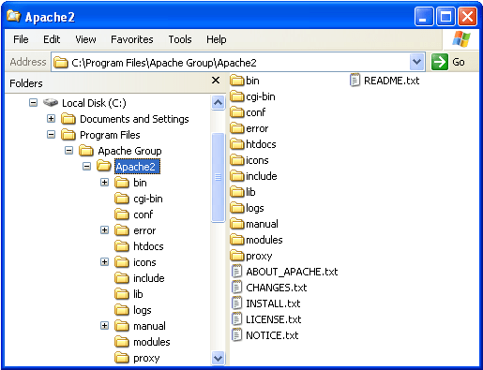
Task: Select proxy folder icon in right pane
Action: pyautogui.click(x=237, y=256)
